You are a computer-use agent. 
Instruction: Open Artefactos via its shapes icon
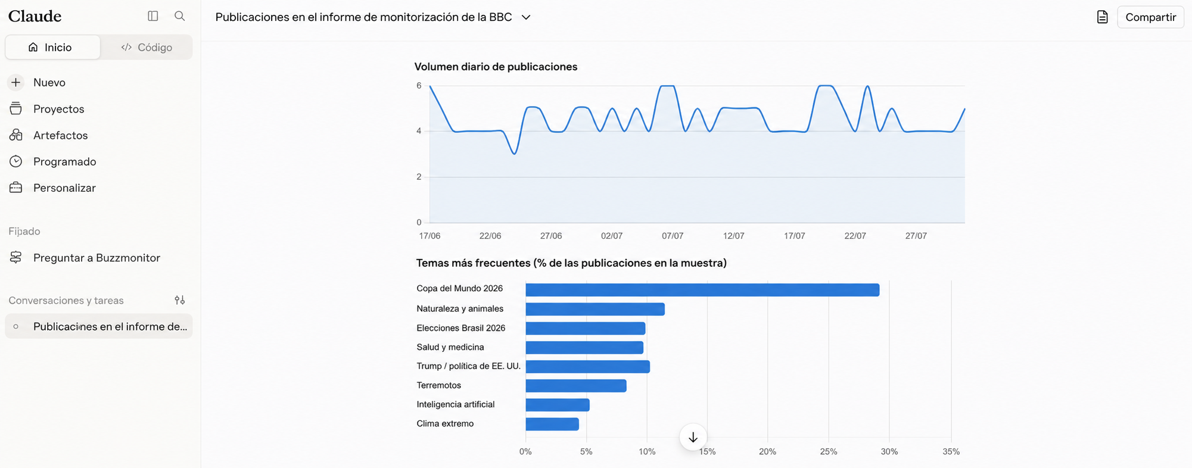coord(16,135)
